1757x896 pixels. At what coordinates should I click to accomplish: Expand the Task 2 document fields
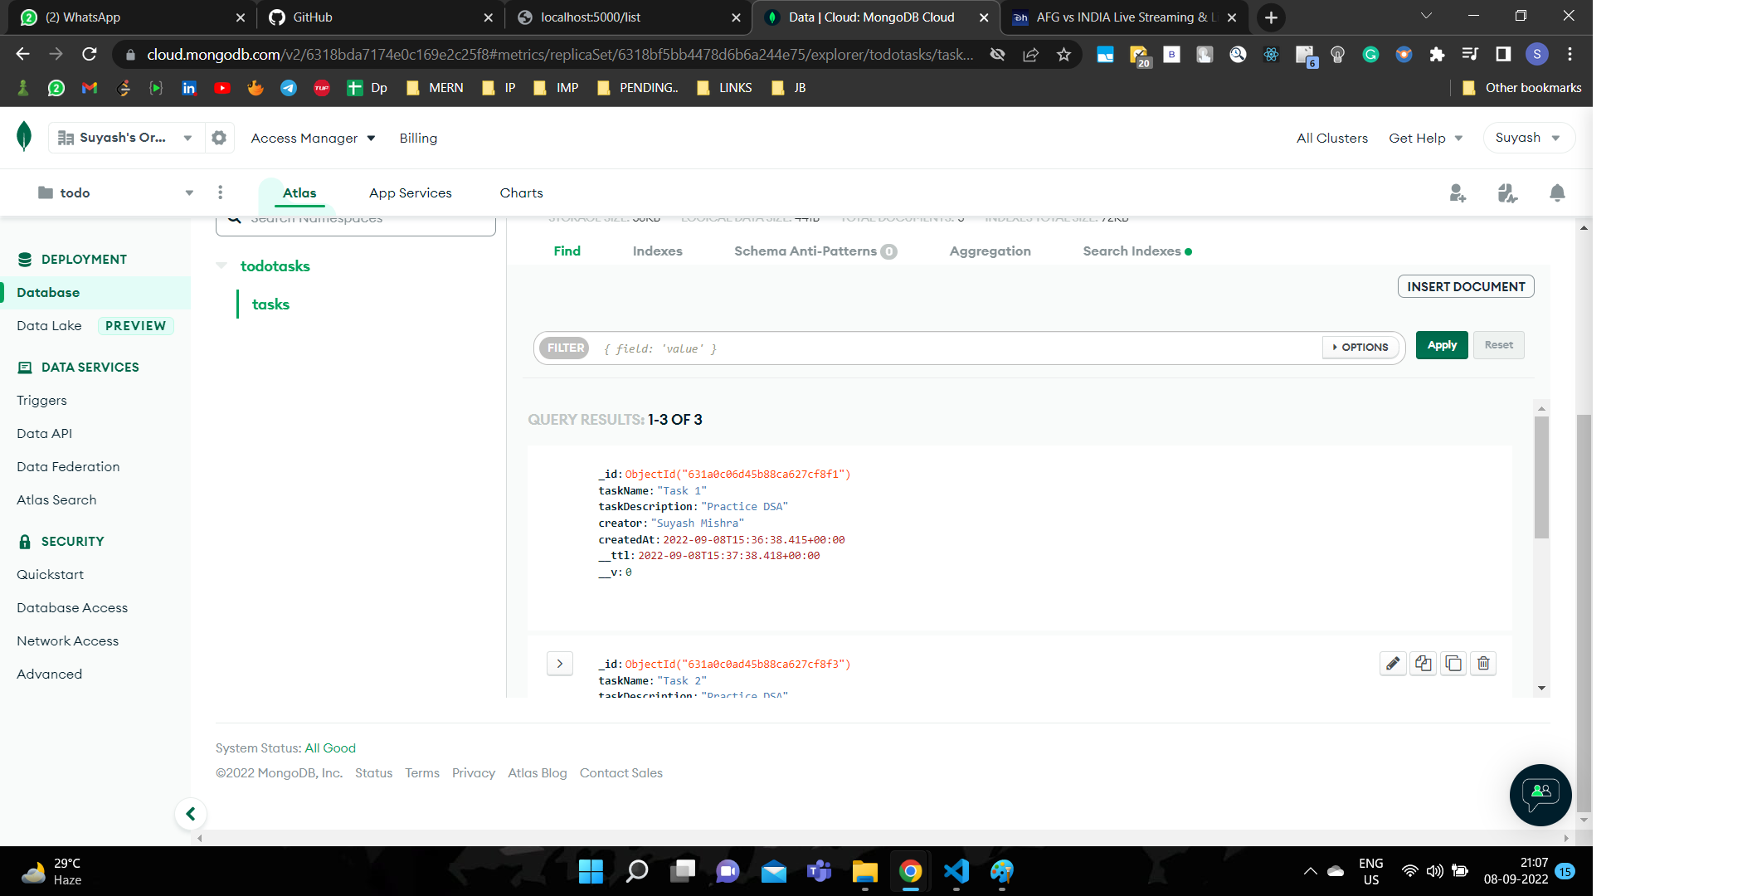[x=560, y=664]
